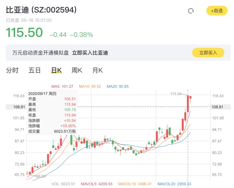234x188 pixels.
Task: Click 万元启动资金开通模拟盘 text
Action: click(40, 53)
